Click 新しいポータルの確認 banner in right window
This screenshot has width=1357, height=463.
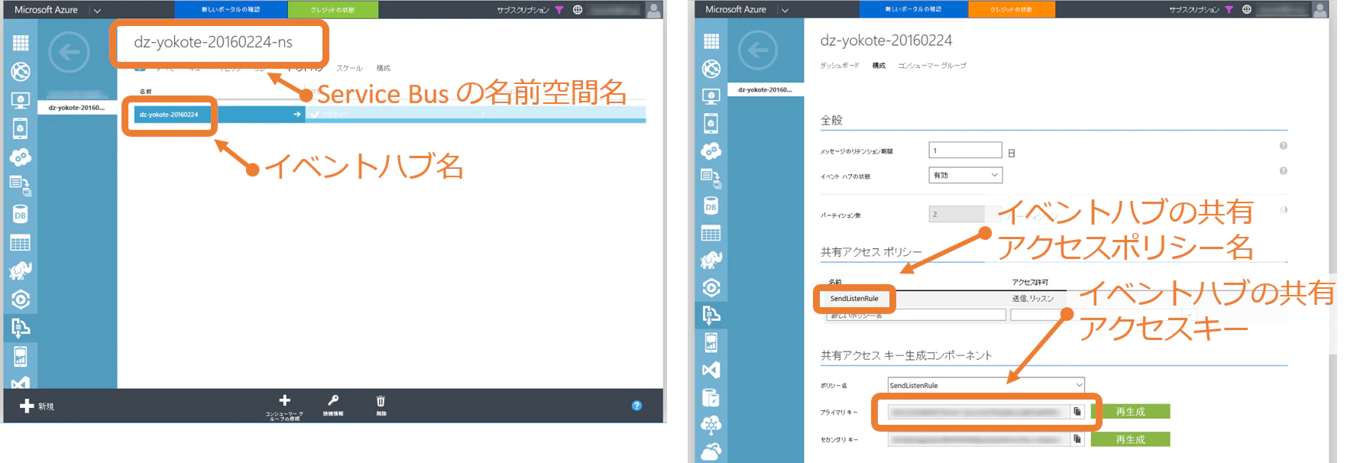[913, 10]
